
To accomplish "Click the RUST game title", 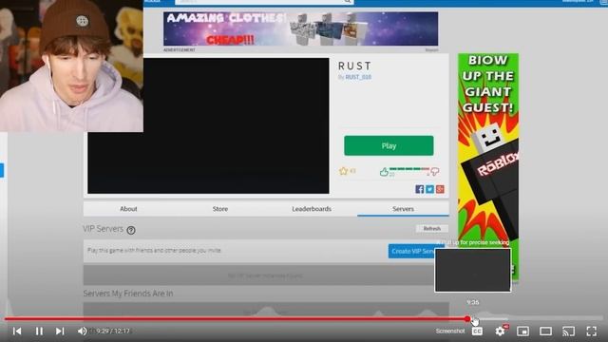I will click(354, 66).
